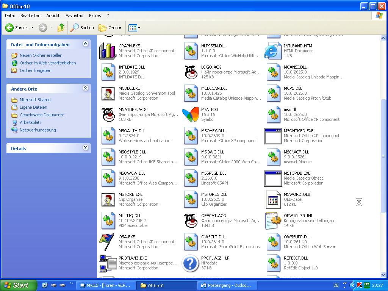
Task: Toggle the Ordner folders pane button
Action: (x=110, y=28)
